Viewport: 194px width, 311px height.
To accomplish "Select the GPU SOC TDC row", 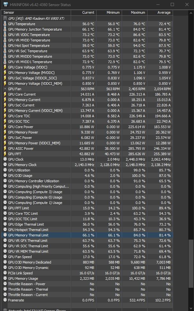I will [x=87, y=121].
